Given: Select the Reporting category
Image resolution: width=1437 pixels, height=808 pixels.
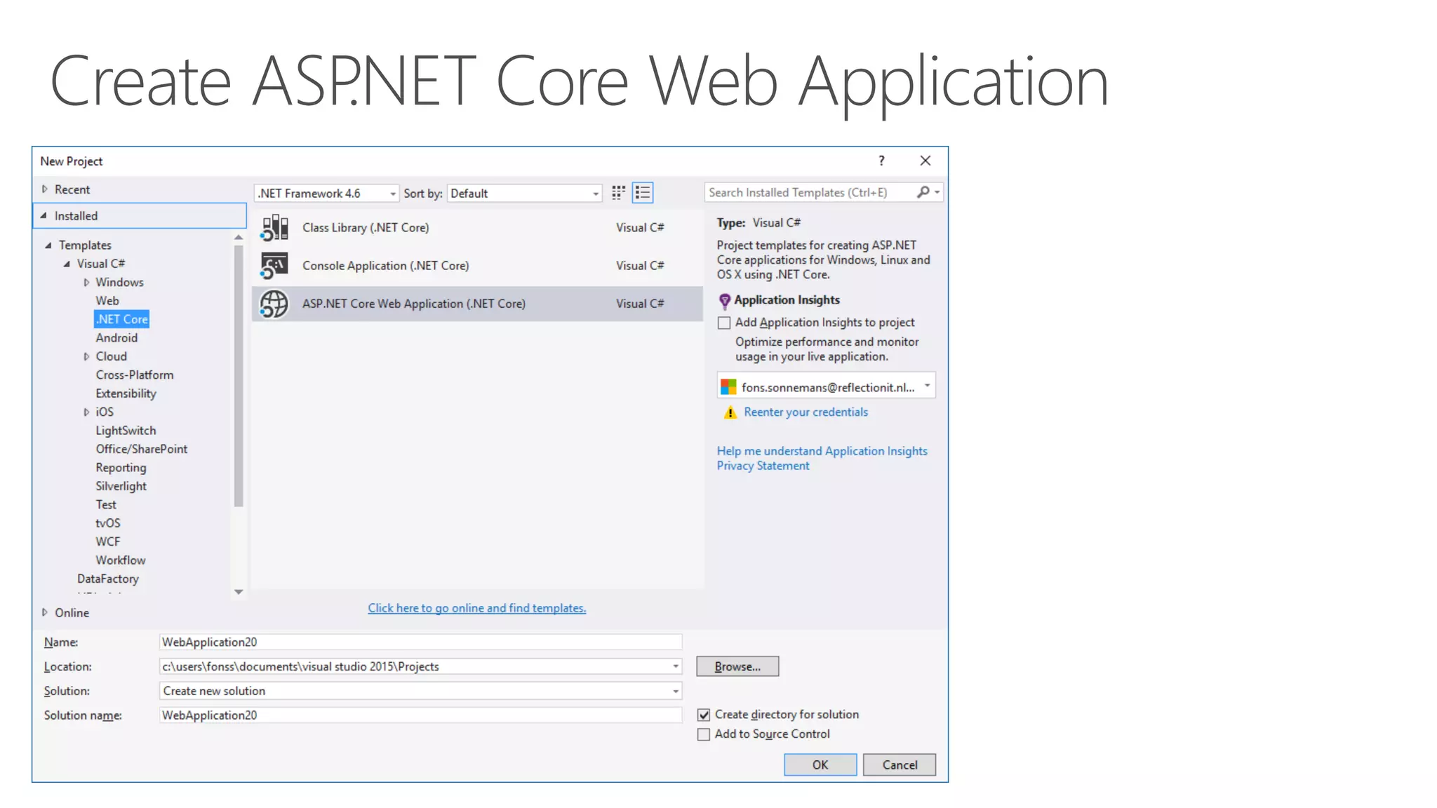Looking at the screenshot, I should [121, 468].
